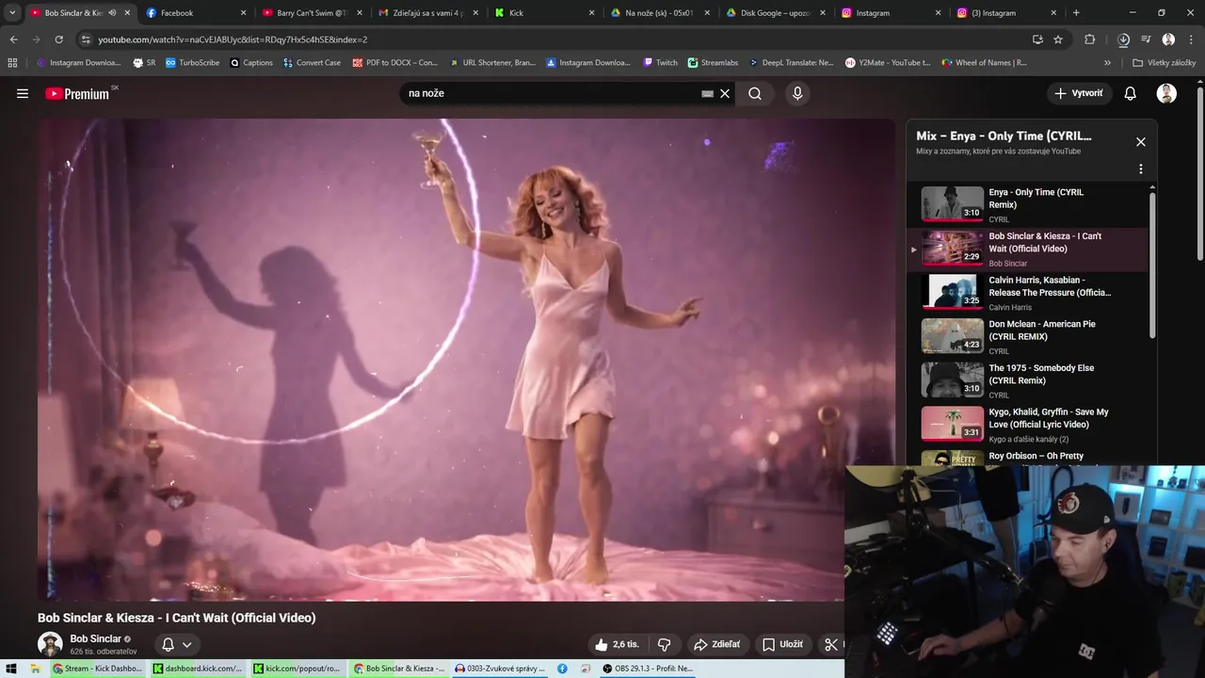Play Kygo Save My Love lyric video
The height and width of the screenshot is (678, 1205).
click(x=1029, y=425)
